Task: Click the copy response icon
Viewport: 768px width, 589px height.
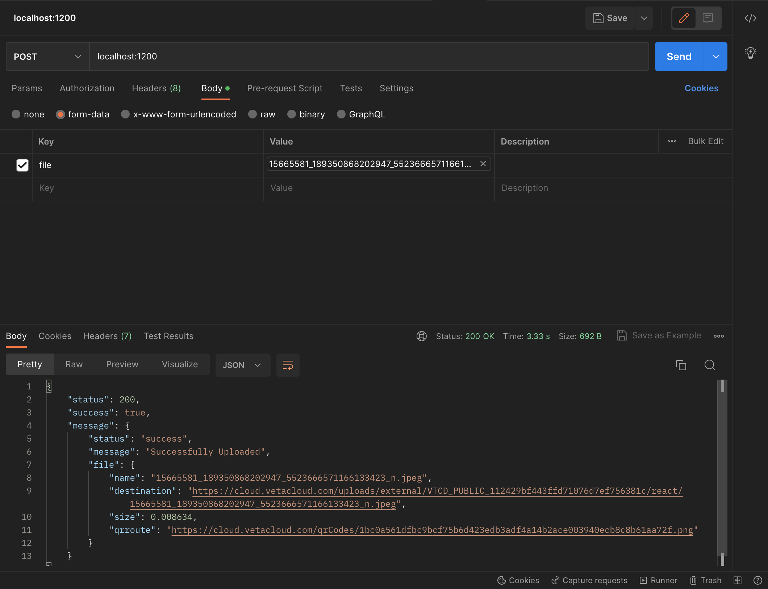Action: pos(681,365)
